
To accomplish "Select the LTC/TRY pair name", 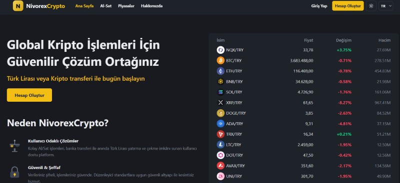I will pyautogui.click(x=233, y=145).
